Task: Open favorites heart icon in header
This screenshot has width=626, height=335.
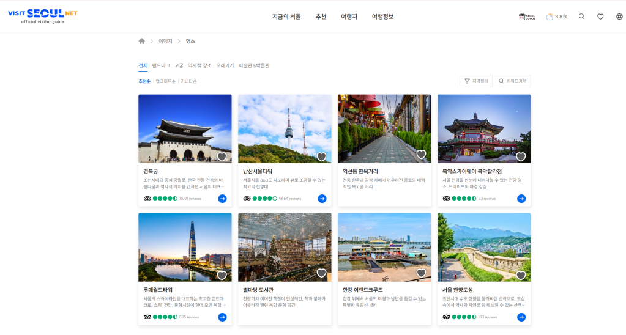Action: point(600,17)
